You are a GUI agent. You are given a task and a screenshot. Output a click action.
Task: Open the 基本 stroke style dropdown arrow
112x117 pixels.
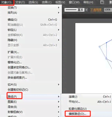87,10
